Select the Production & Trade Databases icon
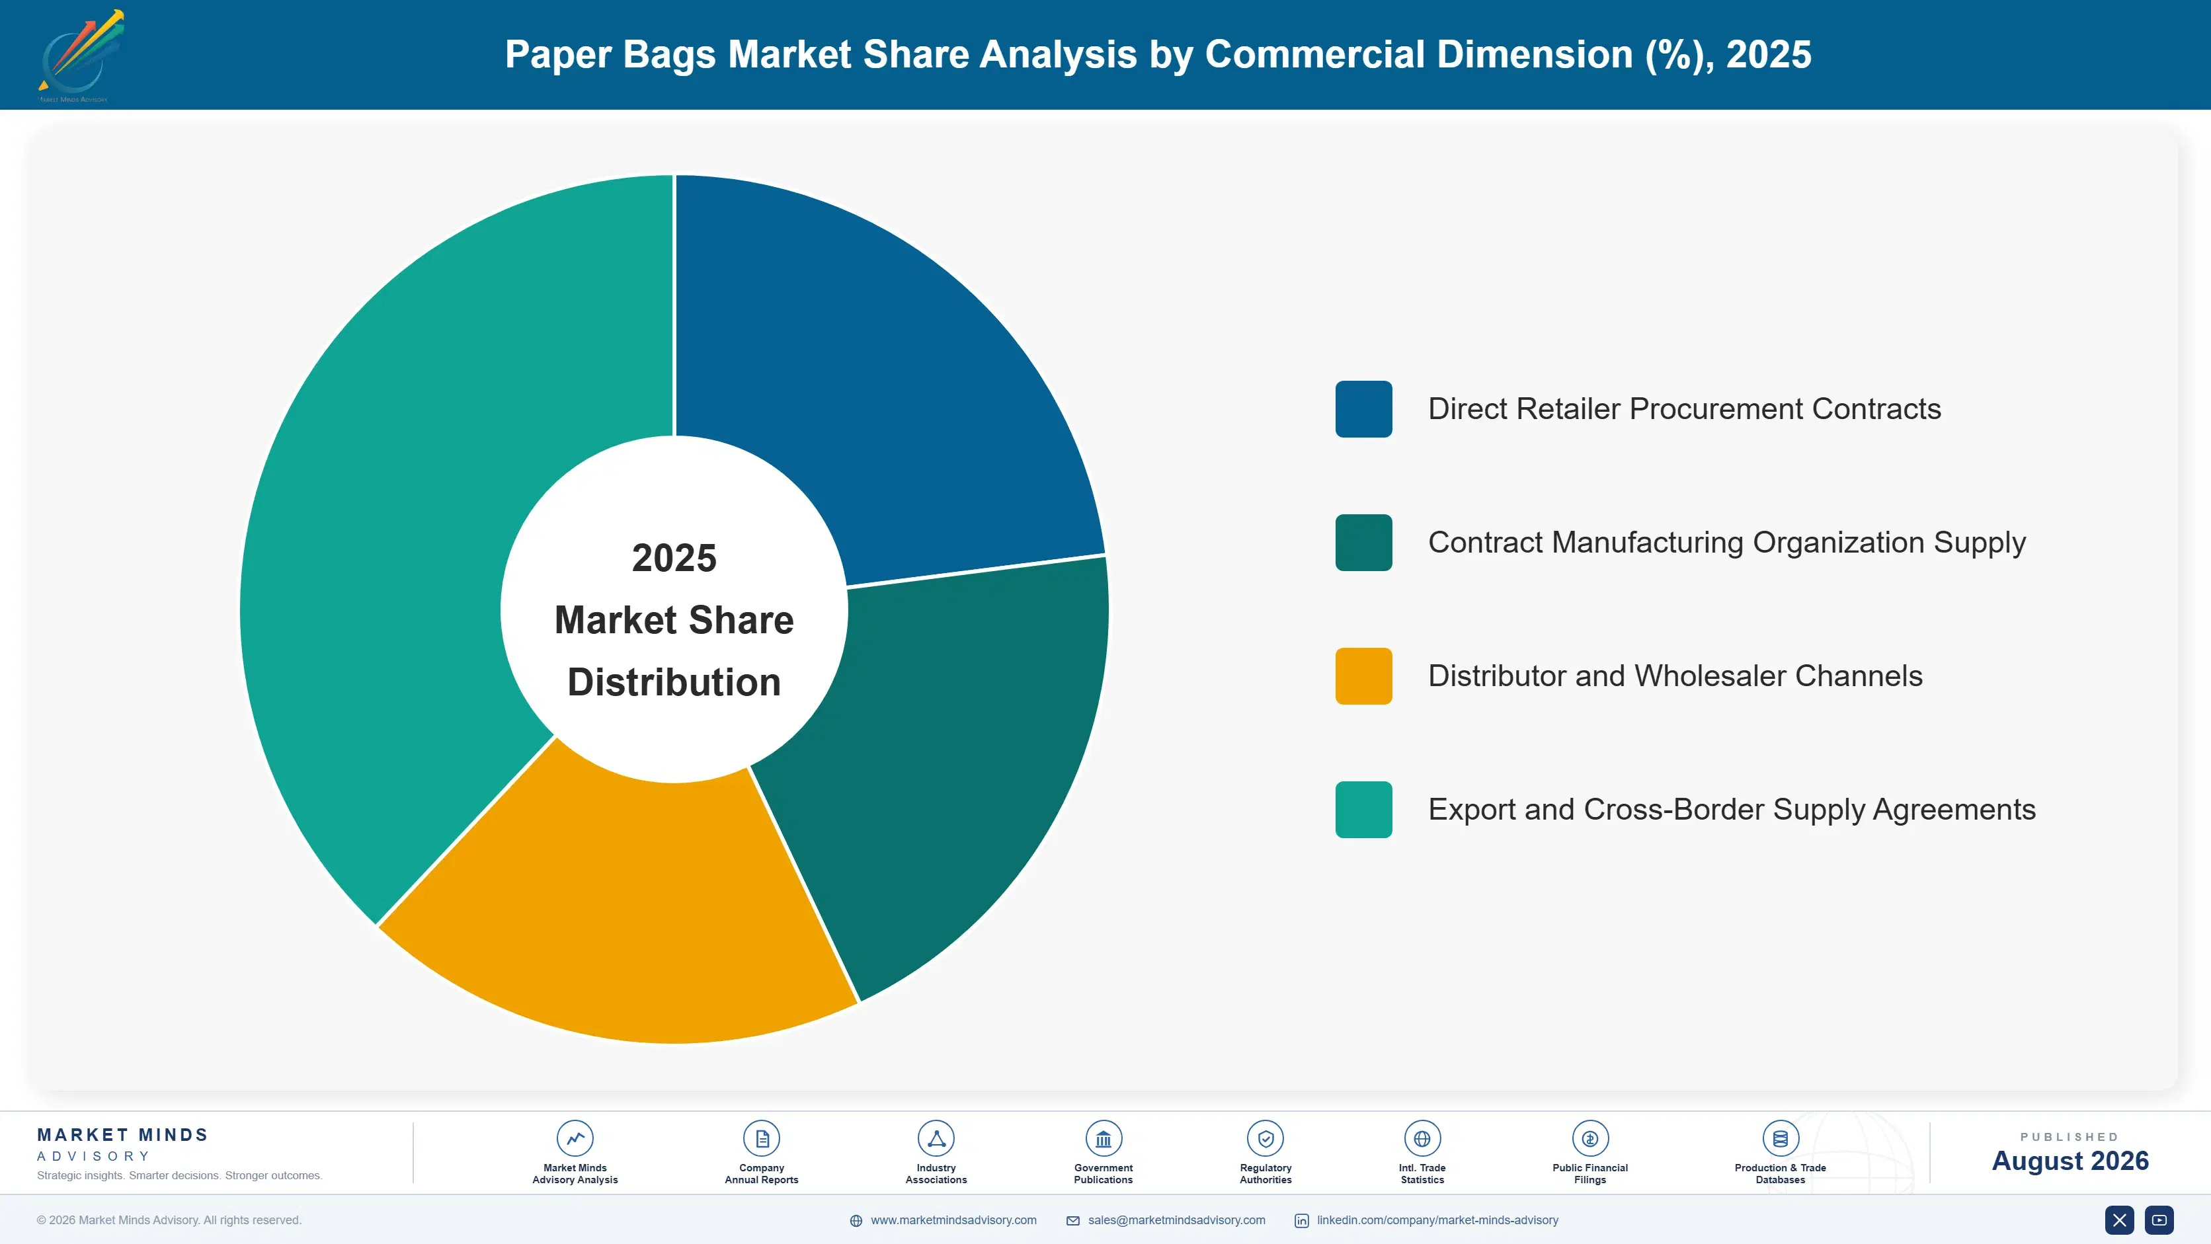 click(1780, 1138)
